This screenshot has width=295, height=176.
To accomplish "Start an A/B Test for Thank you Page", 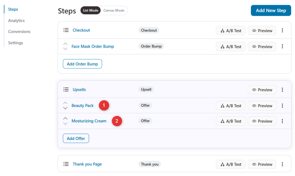I will click(x=230, y=164).
